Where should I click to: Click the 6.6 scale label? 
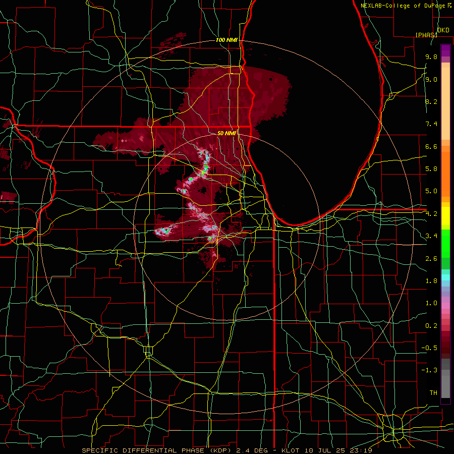point(431,146)
